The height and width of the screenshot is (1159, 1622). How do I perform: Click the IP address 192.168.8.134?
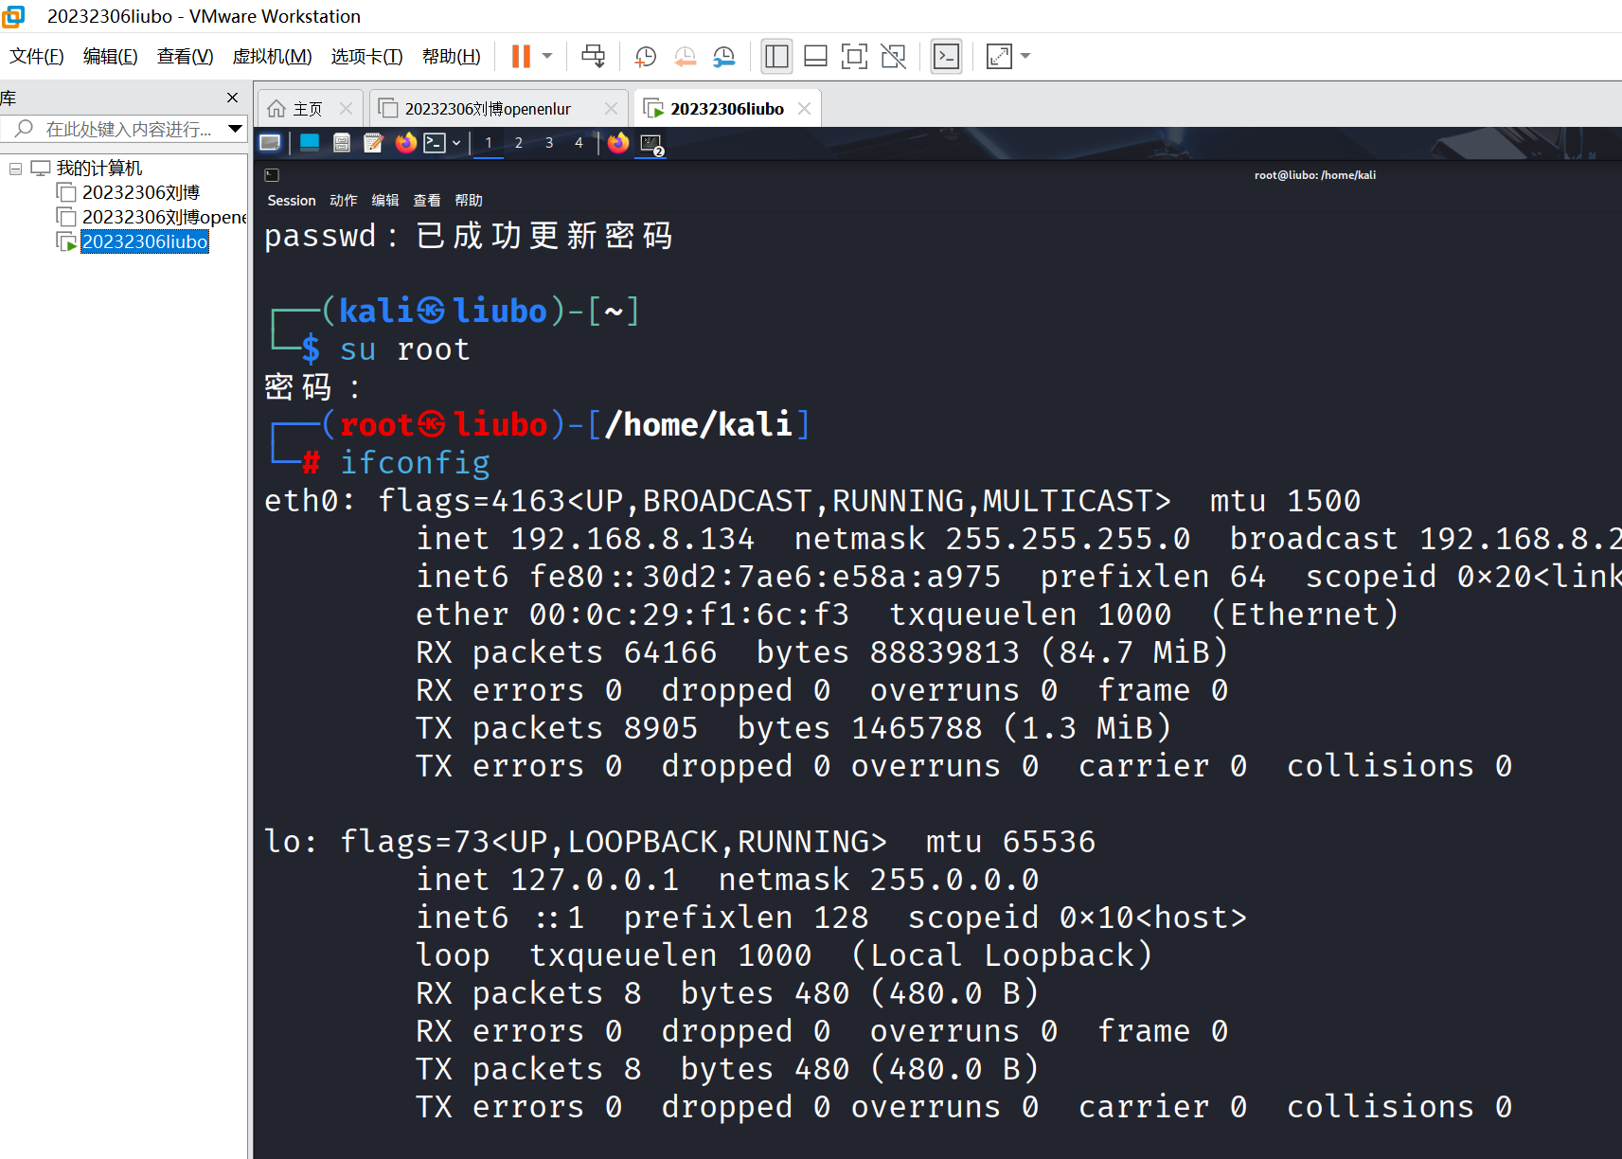pos(633,539)
